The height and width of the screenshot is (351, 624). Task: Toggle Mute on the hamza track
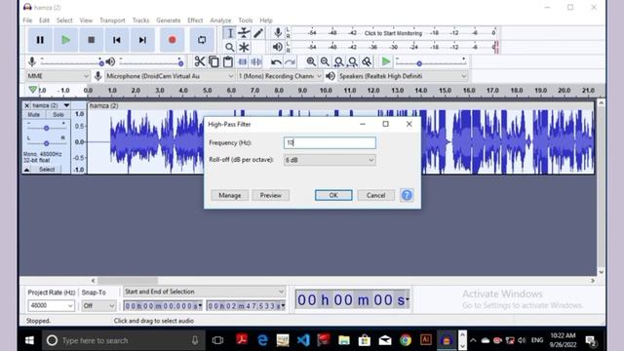pos(34,115)
